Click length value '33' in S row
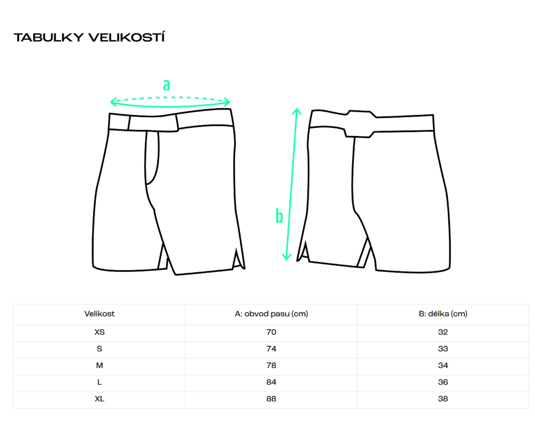535x436 pixels. click(443, 349)
